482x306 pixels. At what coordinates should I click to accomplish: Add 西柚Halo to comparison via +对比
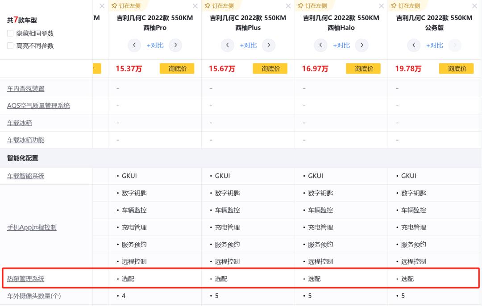341,45
